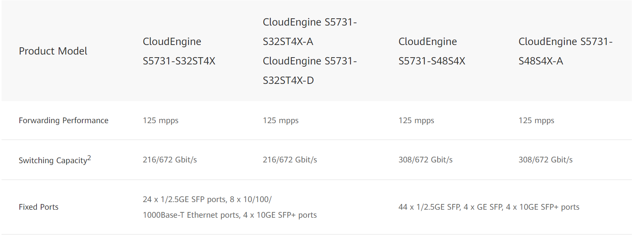This screenshot has width=633, height=236.
Task: Click the "44 x 1/2.5GE SFP" ports text
Action: point(429,207)
